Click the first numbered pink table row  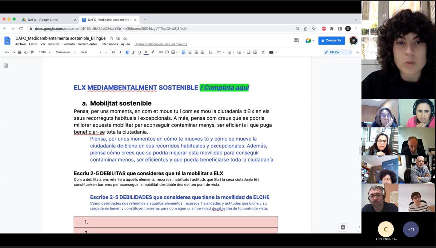176,222
